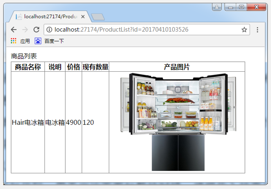Click the 现有数量 column header

[x=96, y=67]
